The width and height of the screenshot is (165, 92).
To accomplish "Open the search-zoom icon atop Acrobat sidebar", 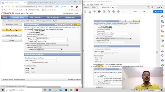I will point(162,17).
